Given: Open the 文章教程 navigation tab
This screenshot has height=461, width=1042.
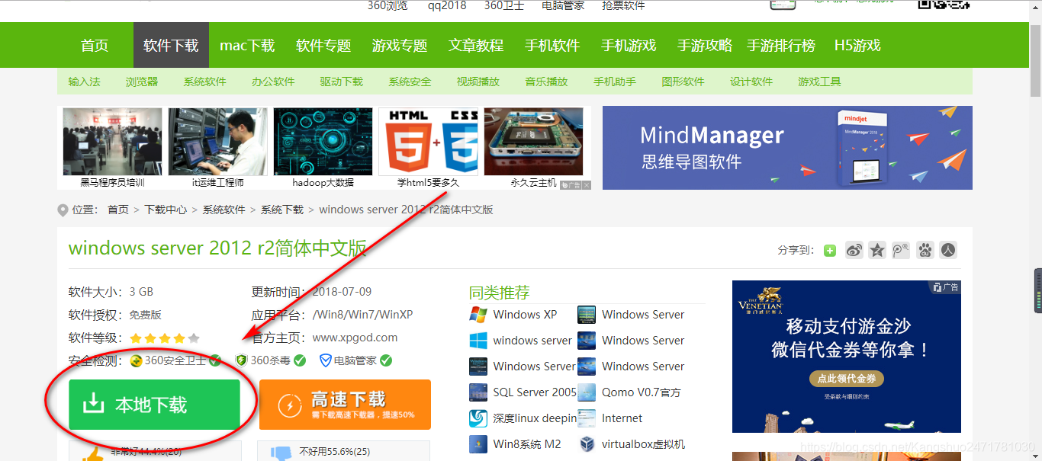Looking at the screenshot, I should 476,46.
